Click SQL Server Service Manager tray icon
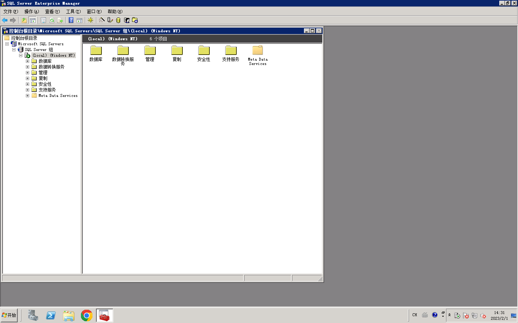Image resolution: width=518 pixels, height=323 pixels. 457,315
